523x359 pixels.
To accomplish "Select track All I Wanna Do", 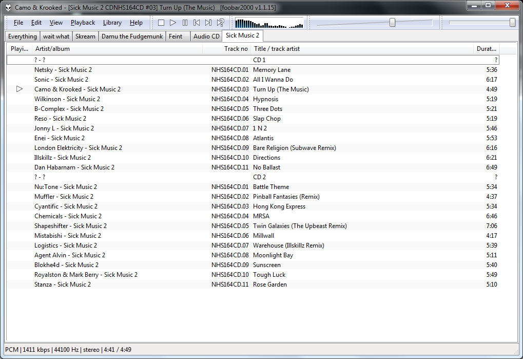I will click(x=253, y=80).
